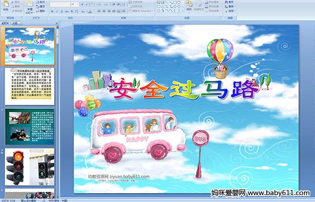Switch to the Outline (大纲) pane tab

point(15,23)
